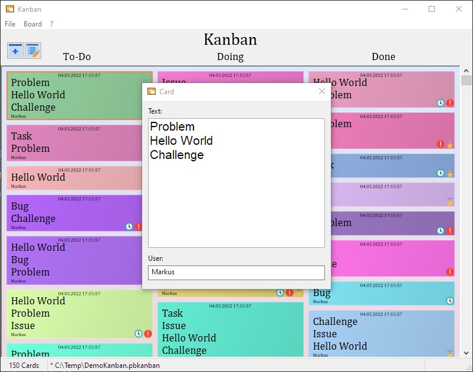473x372 pixels.
Task: Click the Done column header
Action: coord(383,57)
